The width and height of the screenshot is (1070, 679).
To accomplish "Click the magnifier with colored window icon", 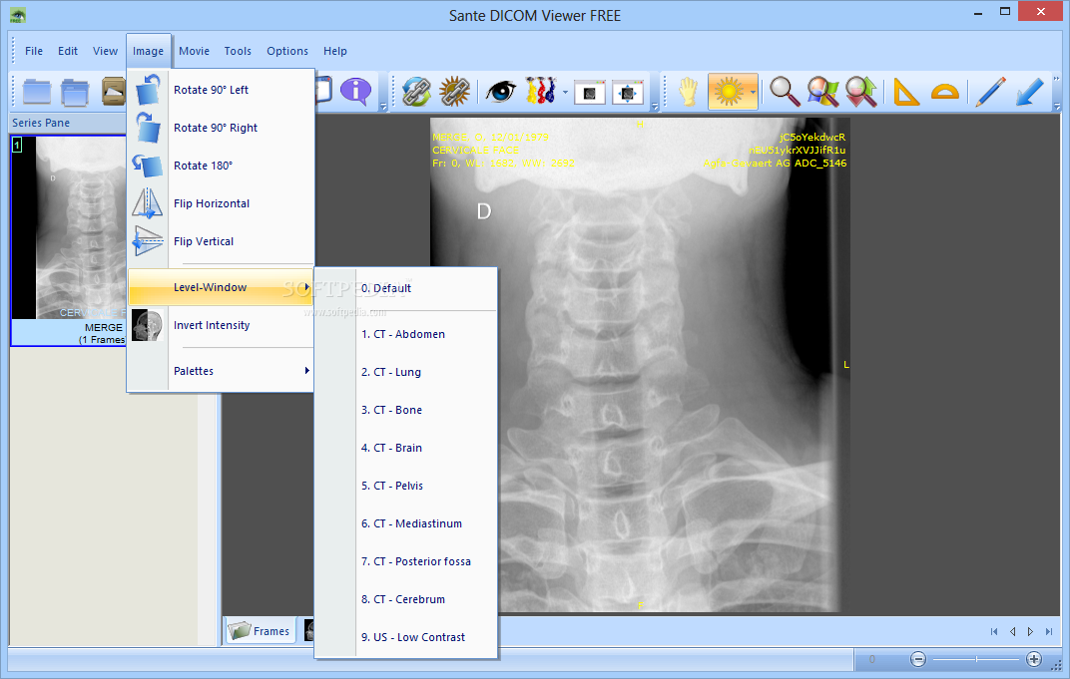I will (x=823, y=92).
